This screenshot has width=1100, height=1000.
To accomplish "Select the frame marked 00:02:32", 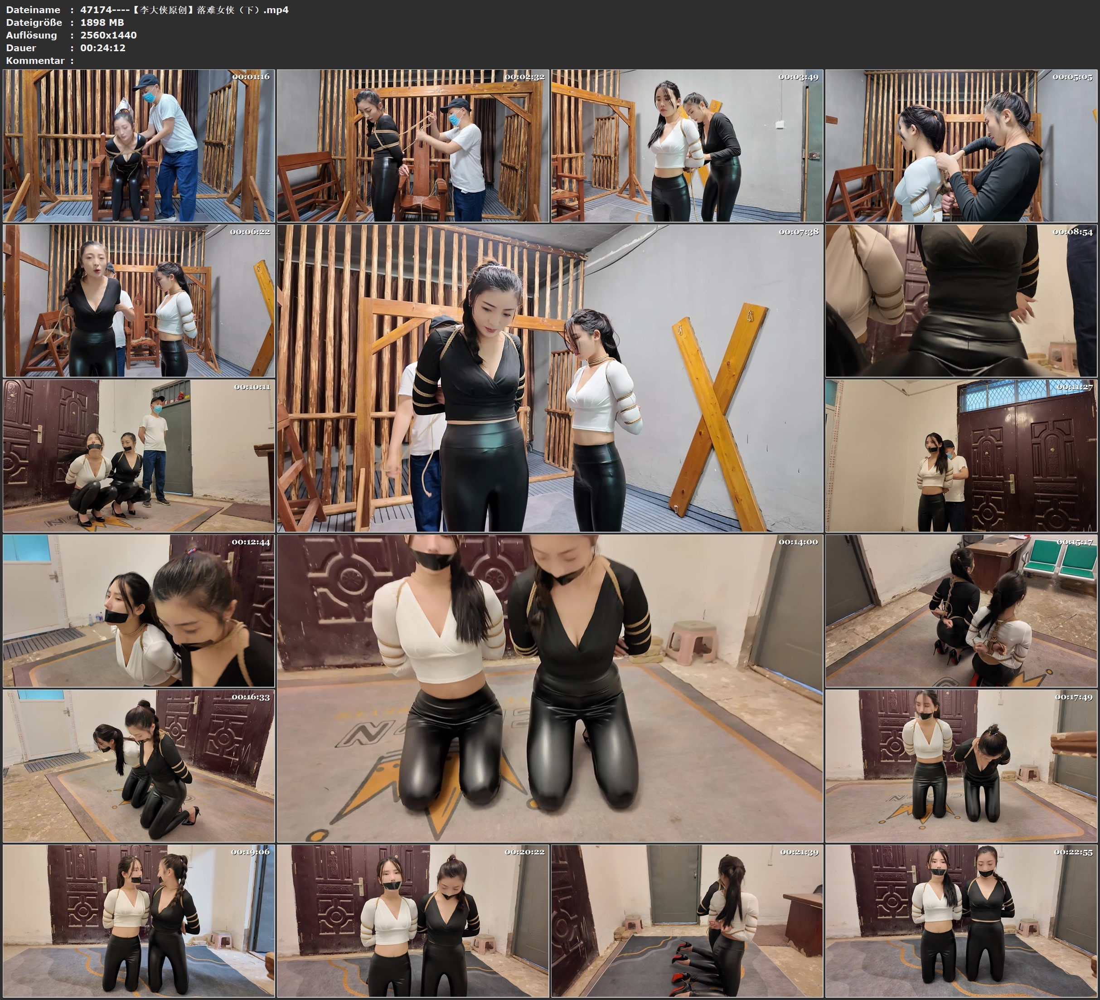I will coord(412,145).
